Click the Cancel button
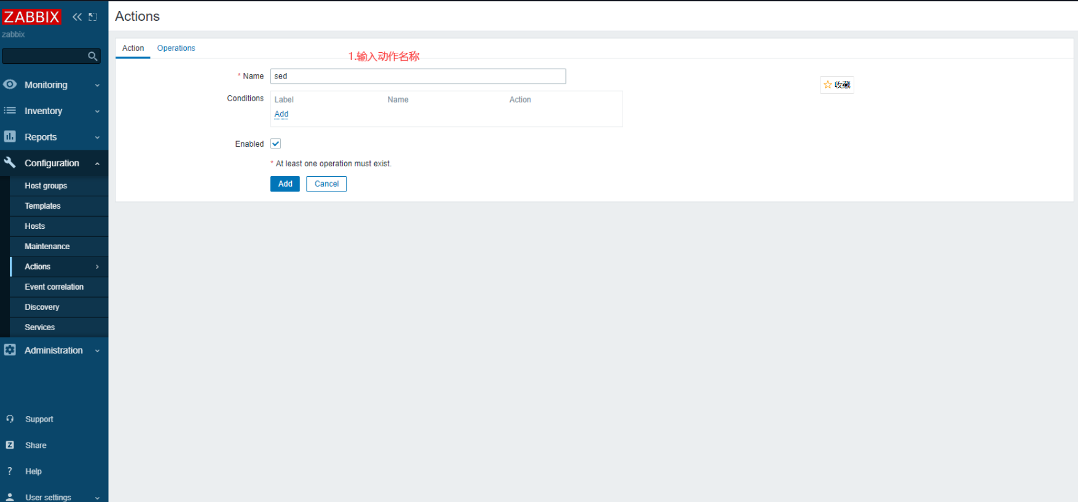The width and height of the screenshot is (1078, 502). 326,184
